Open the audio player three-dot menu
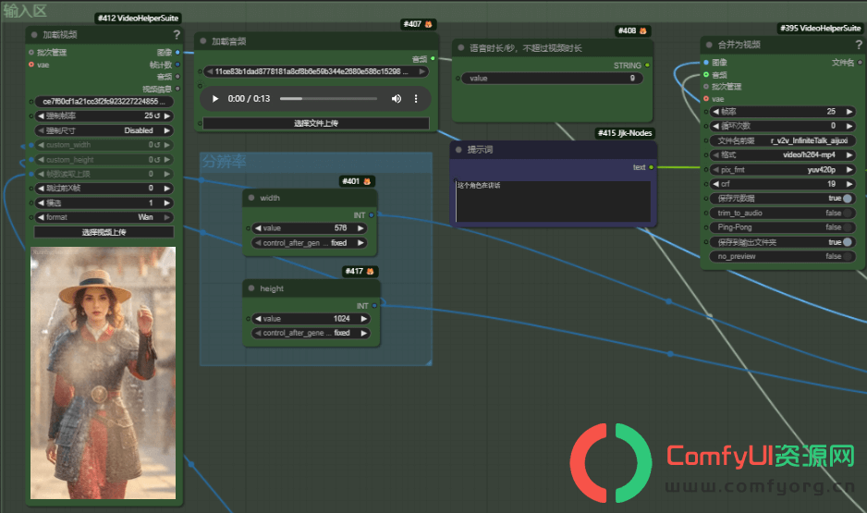867x513 pixels. (416, 99)
